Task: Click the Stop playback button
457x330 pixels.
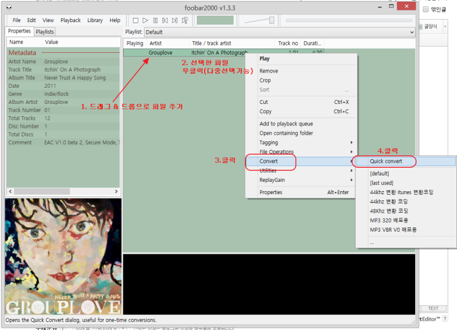Action: [135, 20]
